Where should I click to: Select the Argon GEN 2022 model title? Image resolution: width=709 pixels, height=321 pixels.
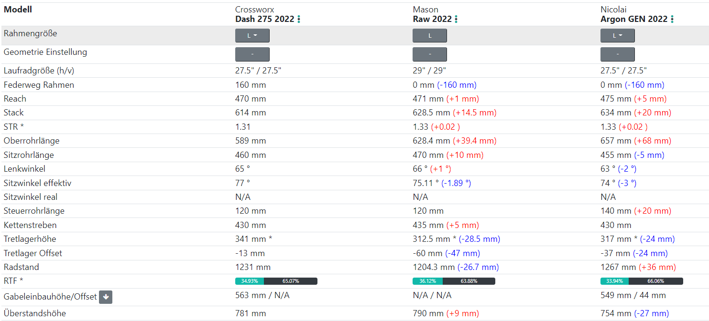tap(634, 19)
